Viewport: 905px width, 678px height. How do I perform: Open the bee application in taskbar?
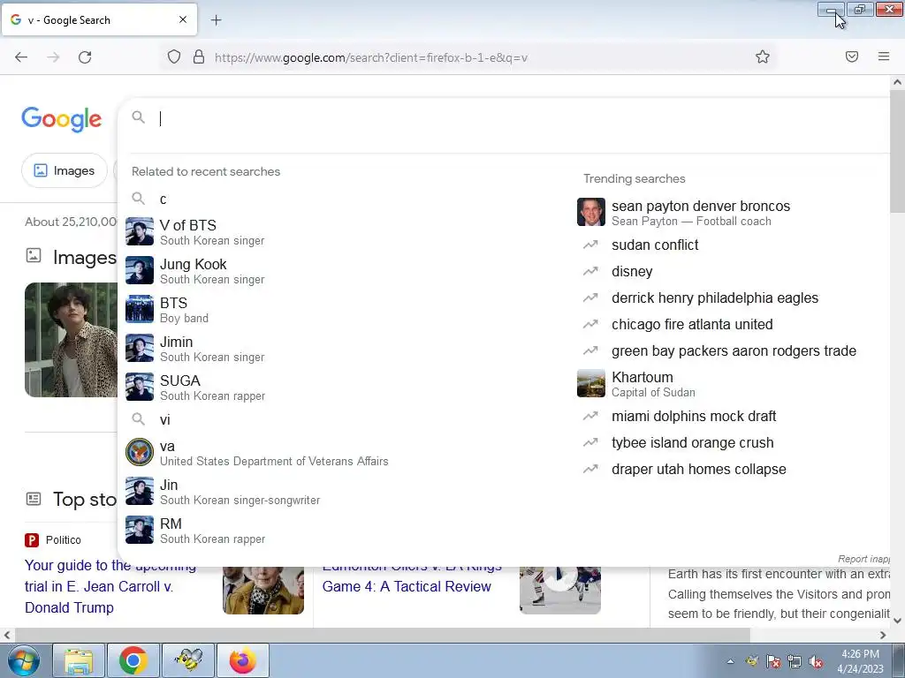[188, 660]
